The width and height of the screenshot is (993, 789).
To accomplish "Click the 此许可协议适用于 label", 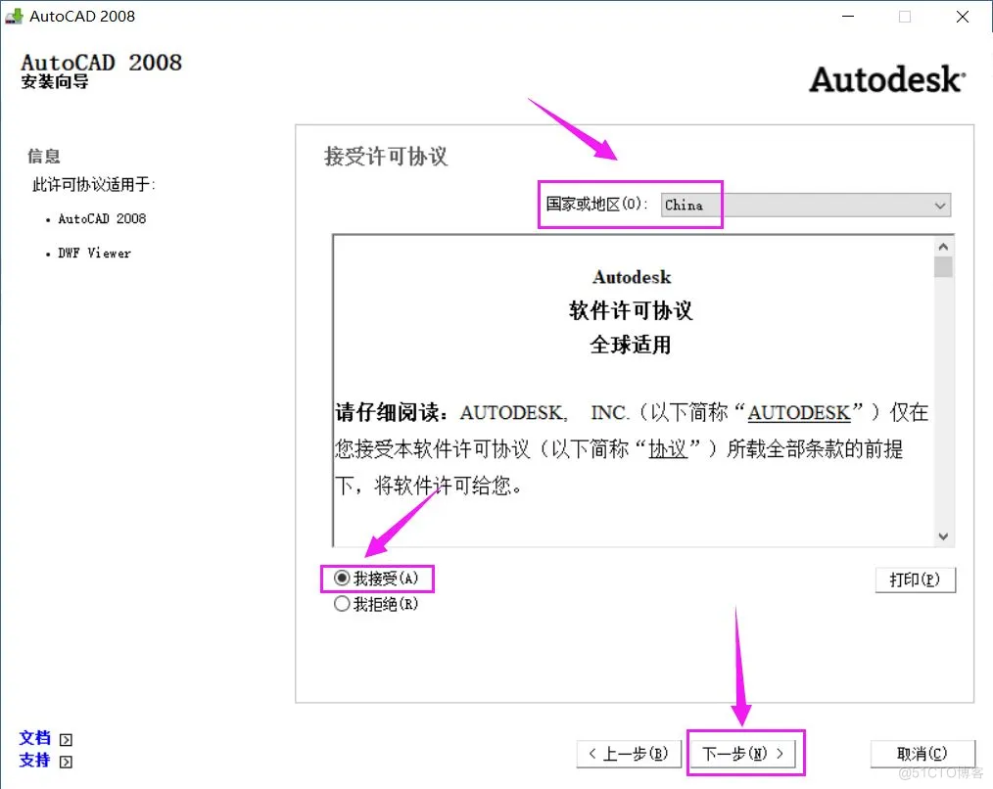I will (94, 184).
